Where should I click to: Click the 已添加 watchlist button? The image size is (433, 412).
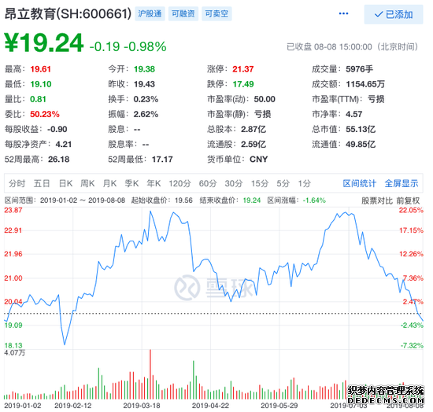393,14
